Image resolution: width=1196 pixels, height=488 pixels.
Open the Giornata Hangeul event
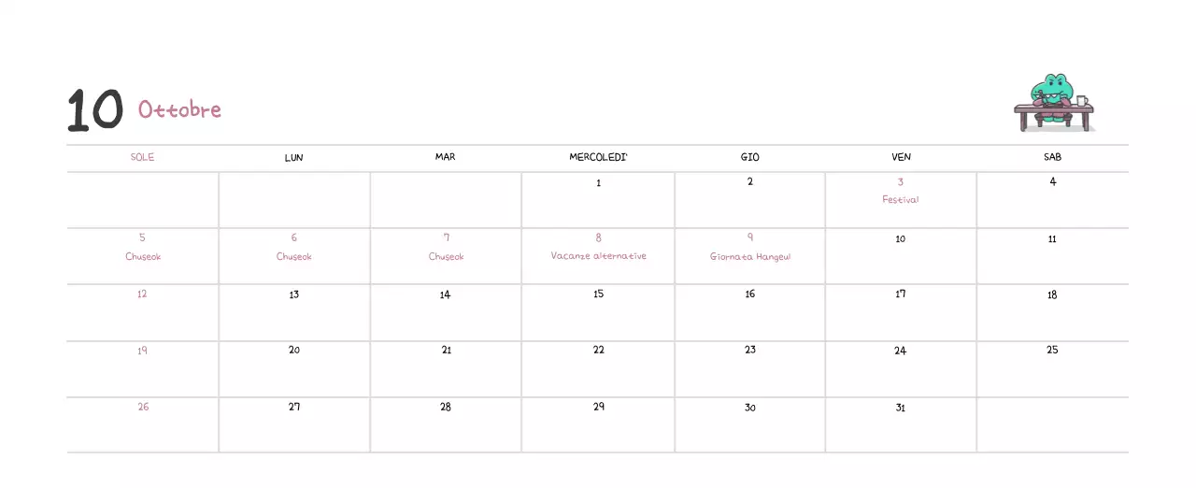point(750,256)
